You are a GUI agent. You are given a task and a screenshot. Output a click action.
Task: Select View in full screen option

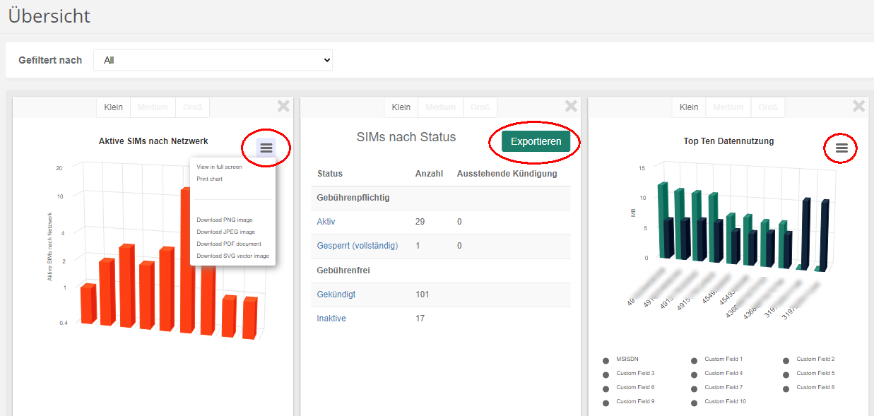click(x=218, y=167)
